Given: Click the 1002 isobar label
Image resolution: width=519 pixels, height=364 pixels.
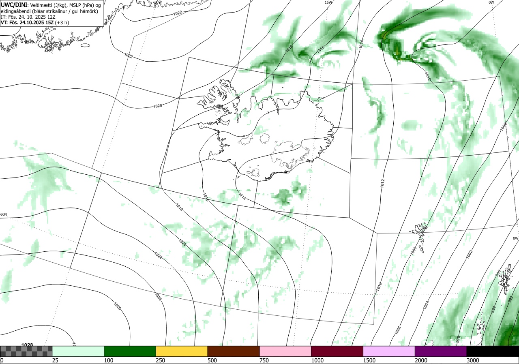Looking at the screenshot, I should pyautogui.click(x=469, y=254).
